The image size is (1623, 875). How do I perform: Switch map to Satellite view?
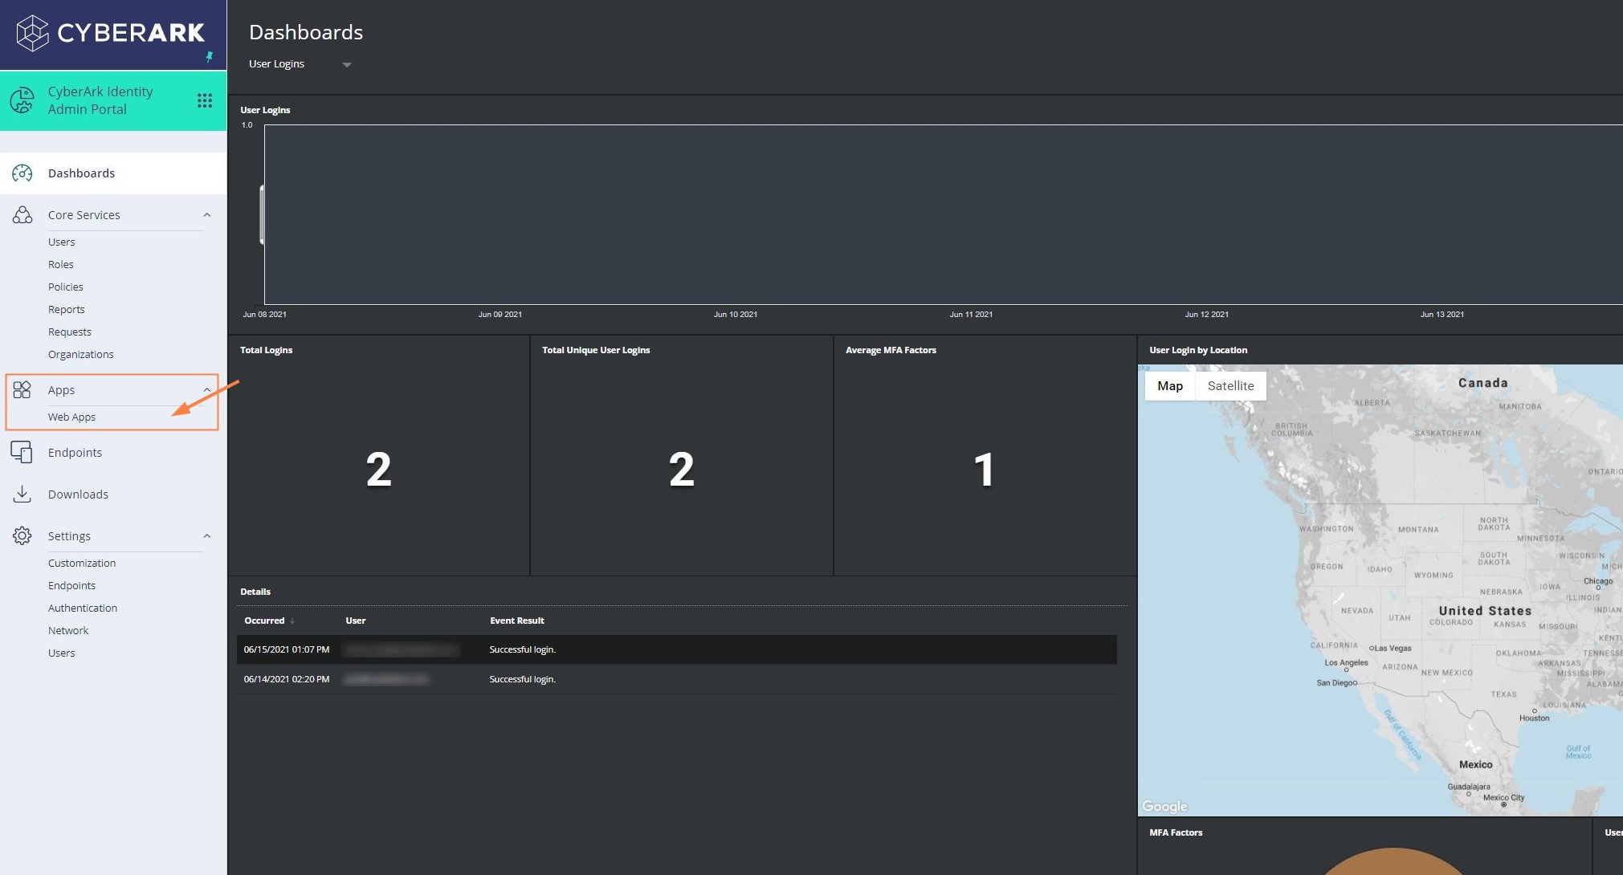[1230, 385]
